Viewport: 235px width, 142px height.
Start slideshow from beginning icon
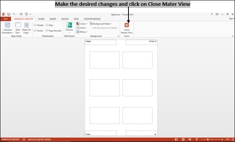click(26, 14)
